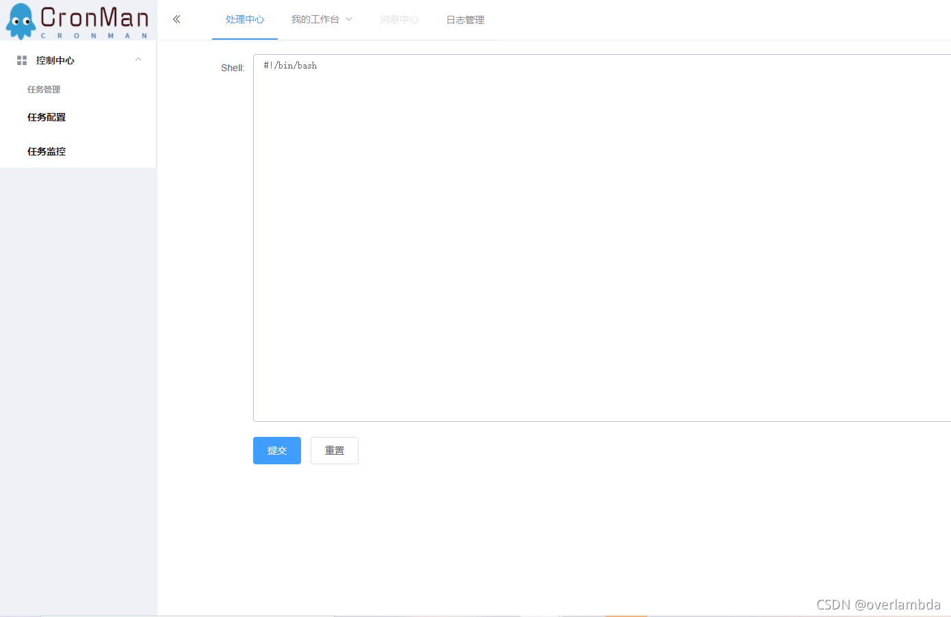Click the #!/bin/bash line in editor
Viewport: 951px width, 617px height.
click(290, 66)
